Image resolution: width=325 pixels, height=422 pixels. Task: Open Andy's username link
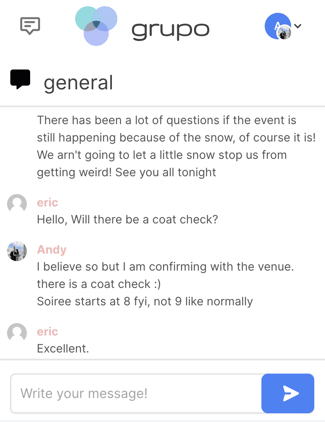[52, 250]
